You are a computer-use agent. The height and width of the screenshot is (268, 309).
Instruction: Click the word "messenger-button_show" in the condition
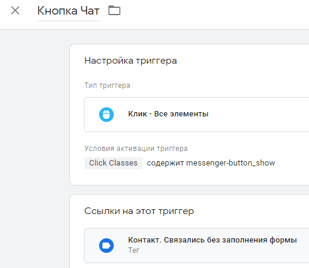click(x=231, y=163)
